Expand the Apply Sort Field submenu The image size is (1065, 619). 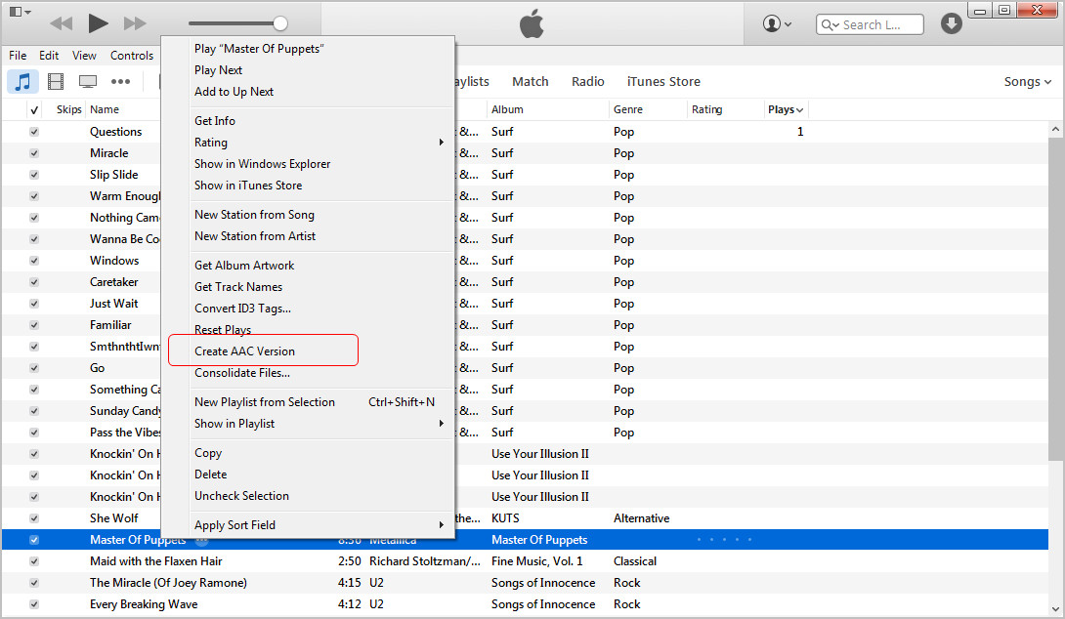tap(441, 525)
